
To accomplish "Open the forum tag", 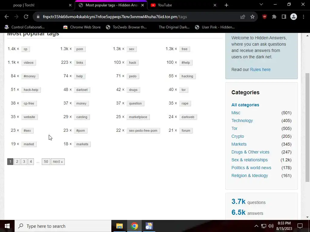I will click(186, 130).
